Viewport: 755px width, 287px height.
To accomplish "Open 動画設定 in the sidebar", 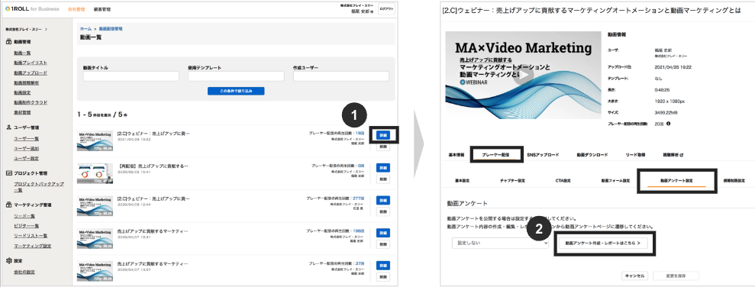I will 22,92.
